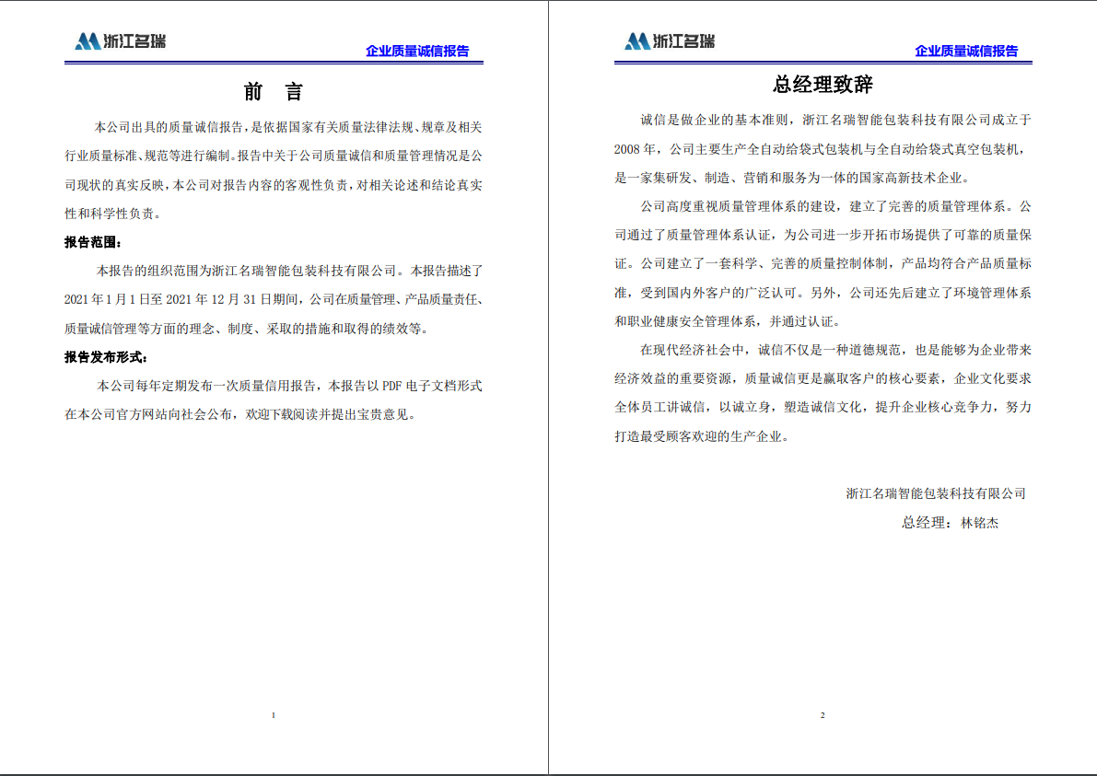Click the paragraph starting 本报告的组织范围
Image resolution: width=1097 pixels, height=776 pixels.
pos(274,300)
